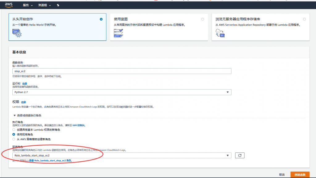Click the 取消 button
This screenshot has width=316, height=178.
[x=282, y=175]
